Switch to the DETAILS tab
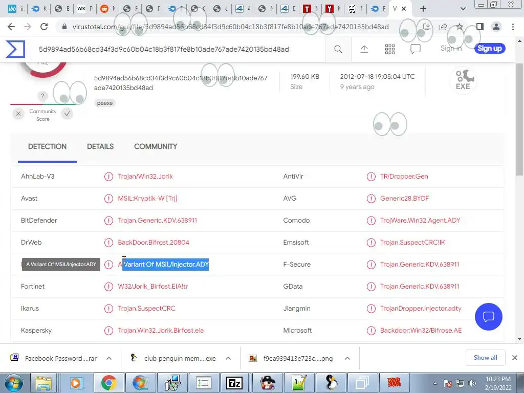 (x=100, y=147)
